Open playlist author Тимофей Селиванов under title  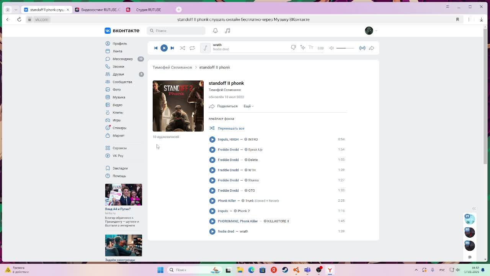coord(225,90)
